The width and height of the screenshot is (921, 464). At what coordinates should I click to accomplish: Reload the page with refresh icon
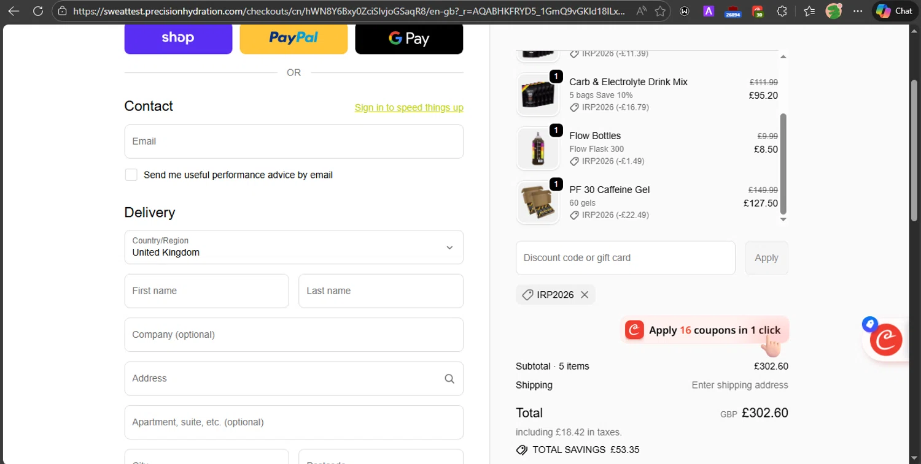[x=38, y=11]
